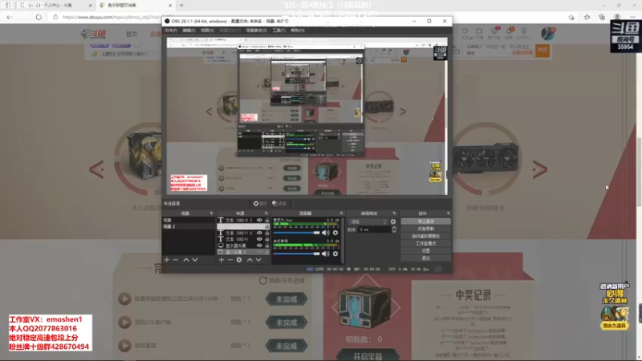Pop out the 场景 dock panel icon
The height and width of the screenshot is (361, 642).
[211, 213]
